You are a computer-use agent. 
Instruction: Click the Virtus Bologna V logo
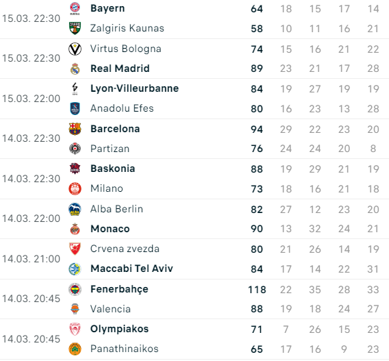pyautogui.click(x=75, y=49)
